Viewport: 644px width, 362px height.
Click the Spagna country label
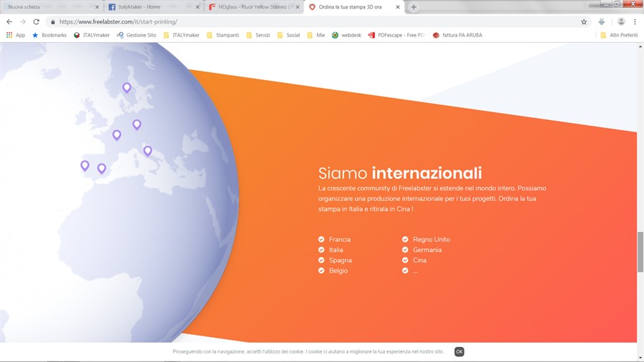(340, 260)
